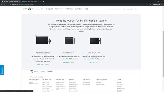Click the Login link
The height and width of the screenshot is (92, 164).
tap(132, 9)
